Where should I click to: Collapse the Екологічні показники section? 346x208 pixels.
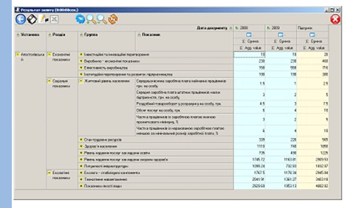49,173
